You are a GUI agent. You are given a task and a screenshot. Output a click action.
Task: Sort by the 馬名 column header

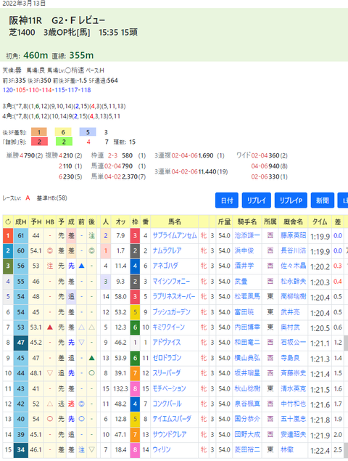[175, 222]
